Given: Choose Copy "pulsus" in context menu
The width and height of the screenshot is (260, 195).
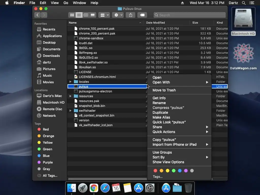Looking at the screenshot, I should pyautogui.click(x=180, y=140).
